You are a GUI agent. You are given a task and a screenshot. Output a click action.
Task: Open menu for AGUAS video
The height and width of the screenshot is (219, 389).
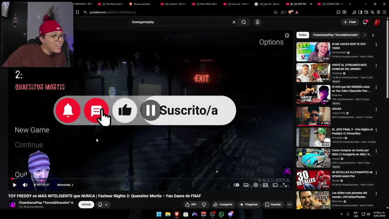376,109
